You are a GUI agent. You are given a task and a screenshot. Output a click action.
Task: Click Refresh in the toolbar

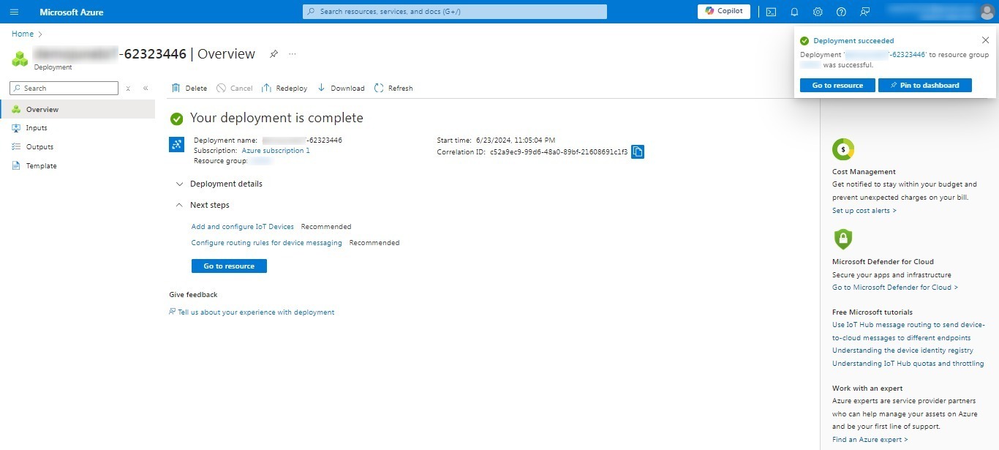[x=393, y=89]
